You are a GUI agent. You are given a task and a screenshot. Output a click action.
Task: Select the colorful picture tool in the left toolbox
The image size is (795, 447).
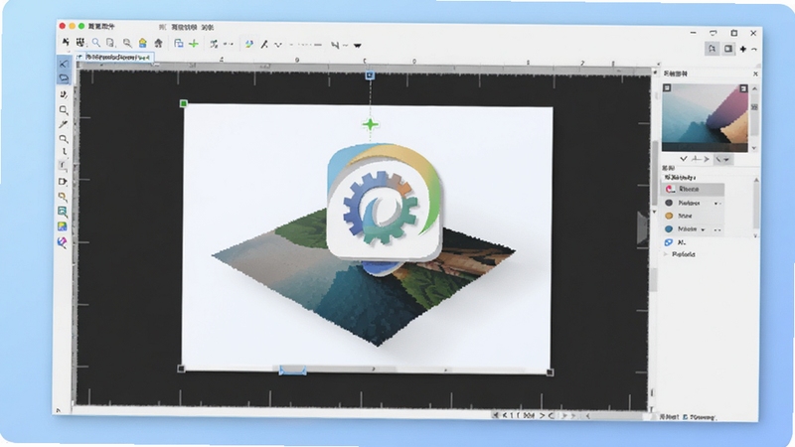point(63,226)
